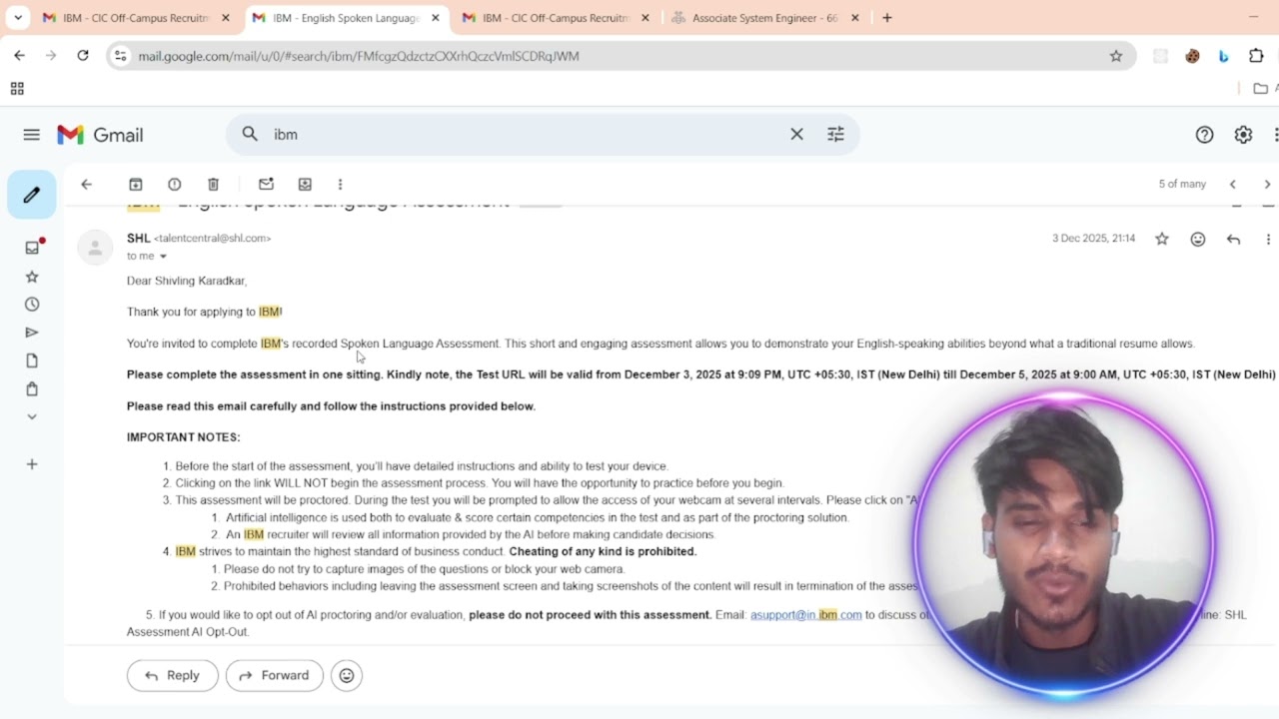Open a new browser tab
Image resolution: width=1279 pixels, height=719 pixels.
pos(887,18)
